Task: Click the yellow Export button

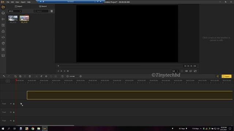Action: 226,76
